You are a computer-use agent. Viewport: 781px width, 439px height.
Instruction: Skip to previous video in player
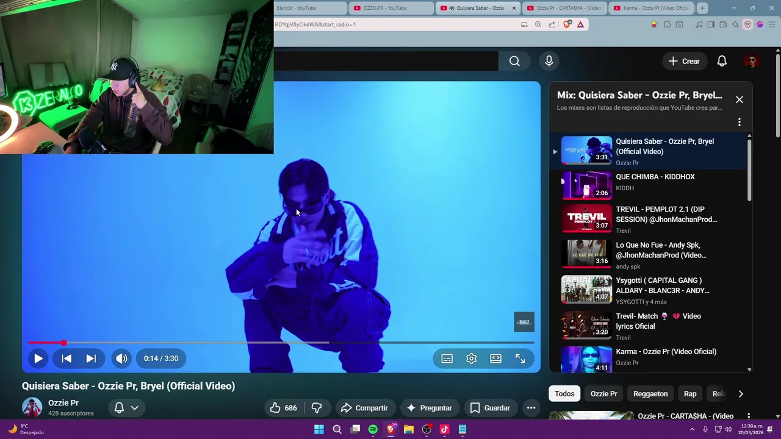67,359
